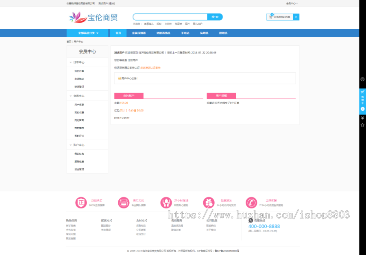The image size is (366, 255).
Task: Open user profile icon in right sidebar
Action: pos(362,79)
